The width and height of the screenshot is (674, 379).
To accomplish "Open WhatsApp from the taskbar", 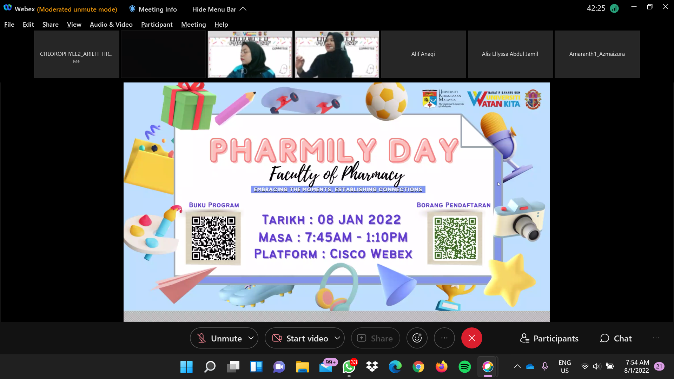I will [349, 367].
